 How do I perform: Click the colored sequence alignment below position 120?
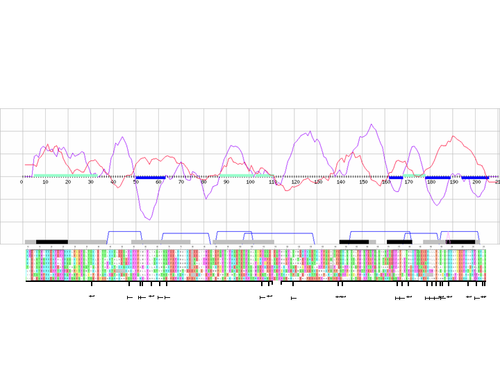pos(295,264)
